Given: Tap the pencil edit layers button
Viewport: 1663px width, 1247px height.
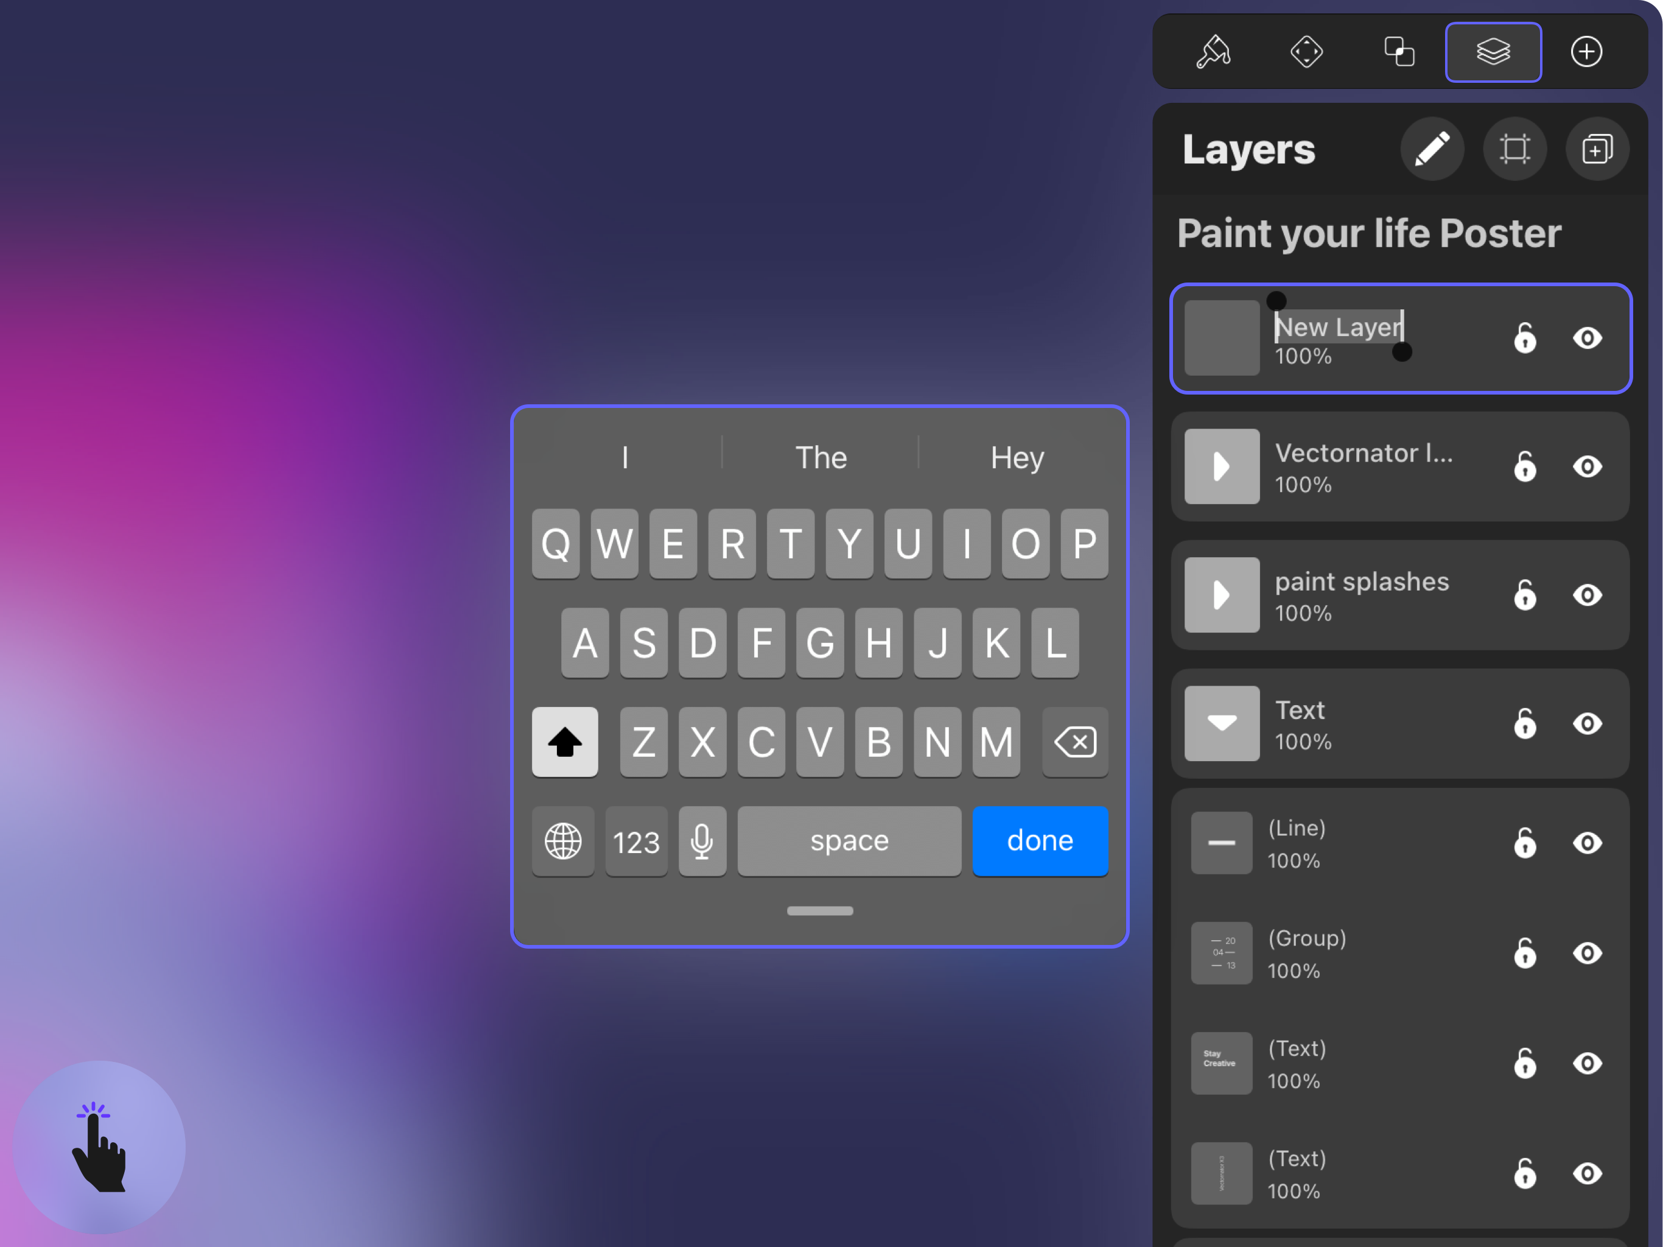Looking at the screenshot, I should pos(1432,149).
